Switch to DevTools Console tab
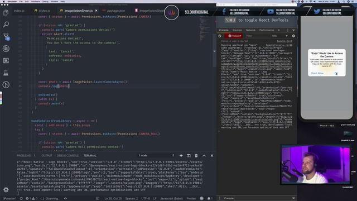This screenshot has width=357, height=201. click(224, 30)
